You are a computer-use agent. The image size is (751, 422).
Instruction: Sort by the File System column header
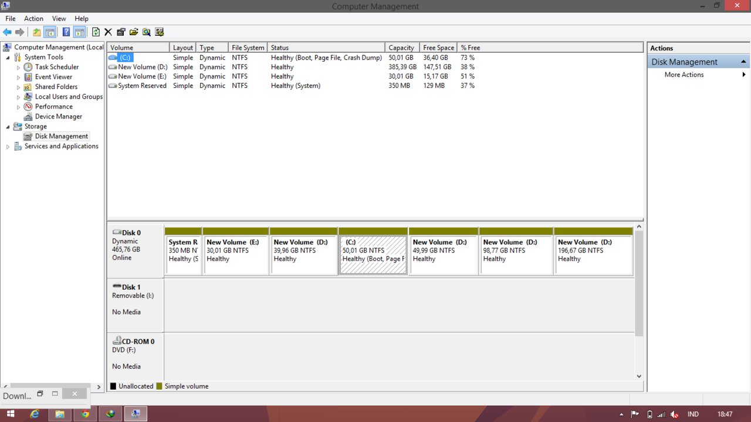pyautogui.click(x=248, y=47)
